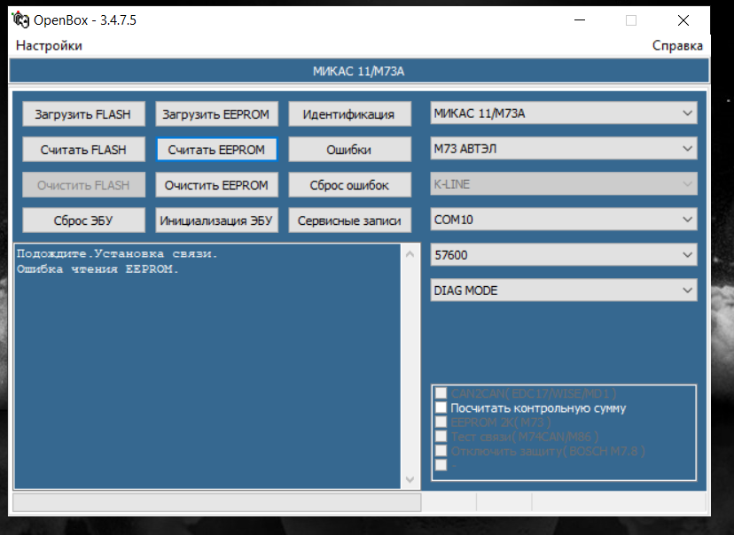The image size is (734, 535).
Task: Expand the М73 АВТЭЛ dropdown
Action: pos(563,149)
